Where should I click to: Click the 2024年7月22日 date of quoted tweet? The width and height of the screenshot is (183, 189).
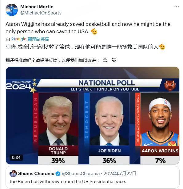120,174
